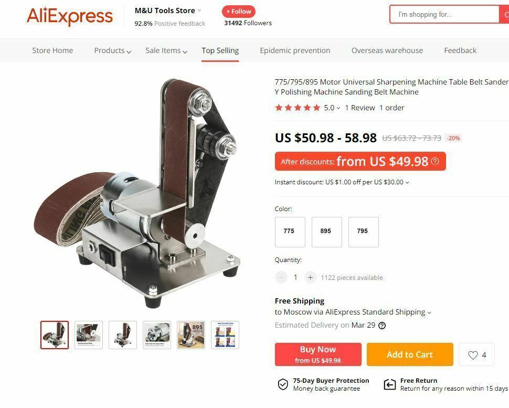Increase quantity with plus icon
Screen dimensions: 509x408
[310, 277]
